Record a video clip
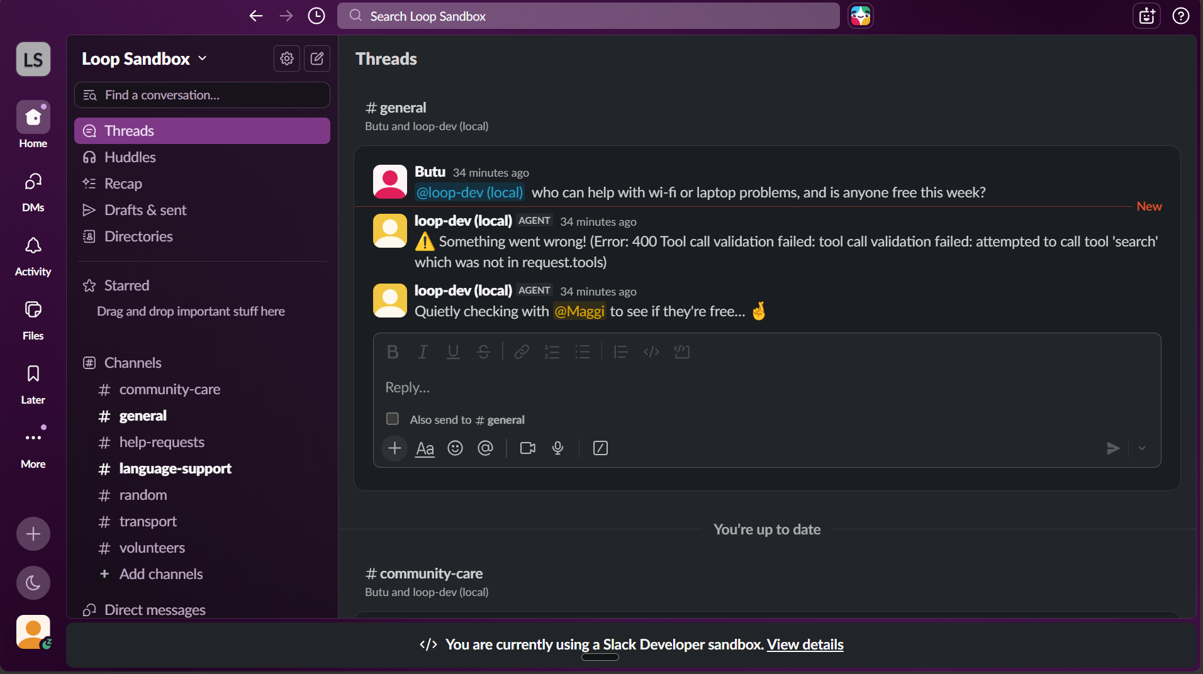This screenshot has height=674, width=1203. click(528, 448)
